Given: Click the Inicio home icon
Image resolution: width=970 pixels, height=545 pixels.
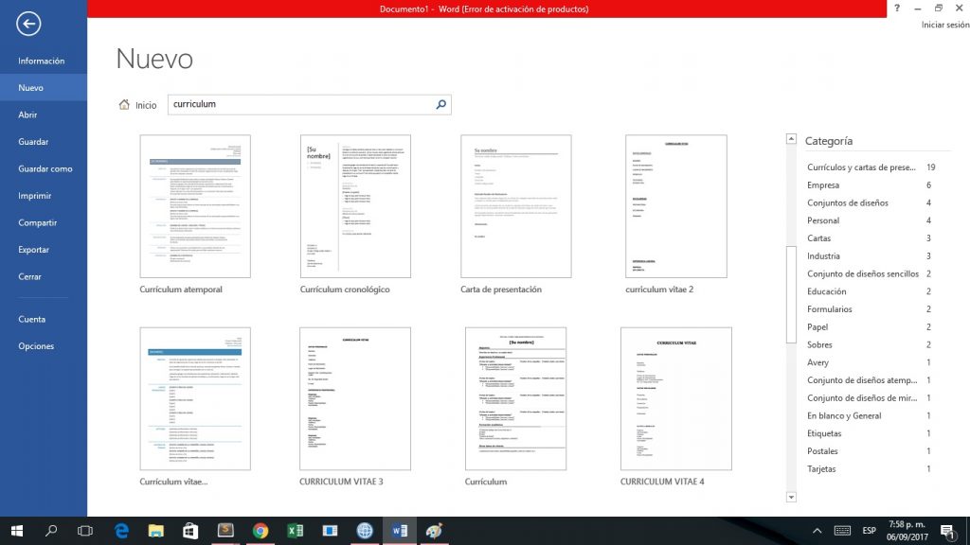Looking at the screenshot, I should (124, 104).
